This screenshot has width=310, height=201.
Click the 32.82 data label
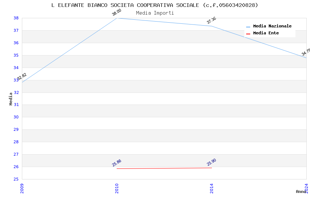(22, 76)
